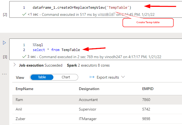Click into the dataframe_1 code line

[x=82, y=7]
